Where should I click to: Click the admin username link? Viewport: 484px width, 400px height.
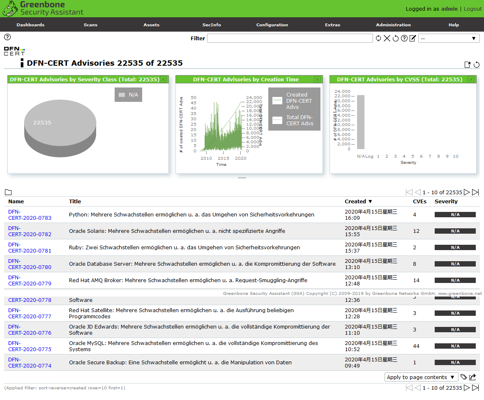click(x=449, y=9)
